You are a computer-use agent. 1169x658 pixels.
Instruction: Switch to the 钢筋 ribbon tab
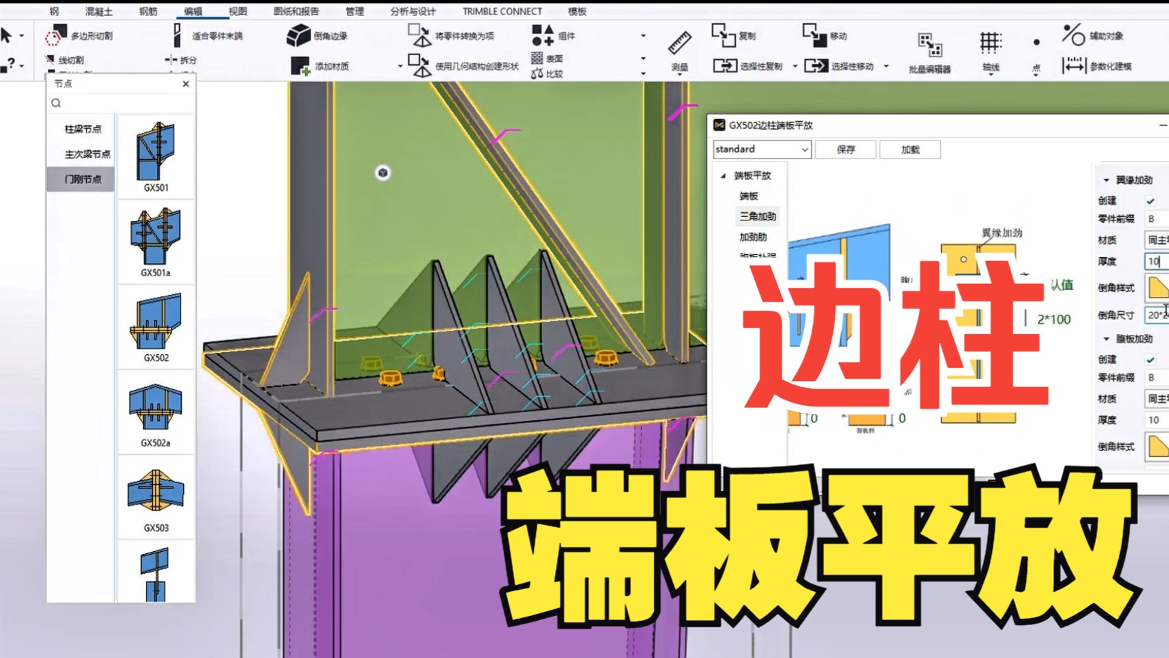coord(148,11)
